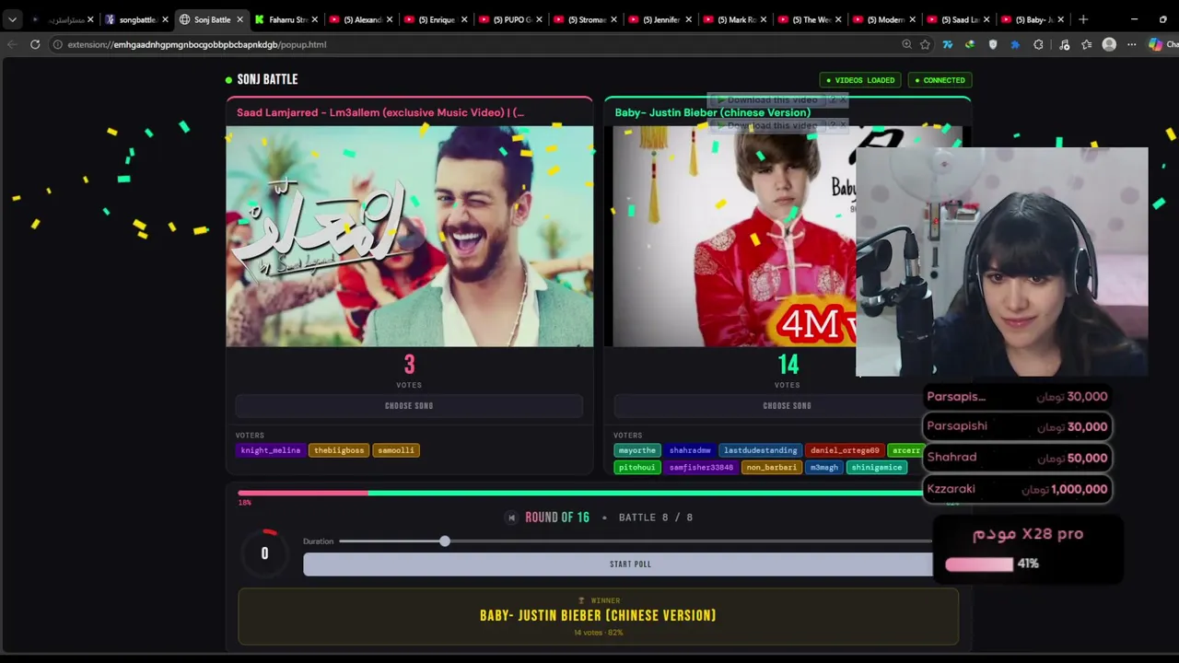Image resolution: width=1179 pixels, height=663 pixels.
Task: Go back to previous page
Action: click(x=12, y=44)
